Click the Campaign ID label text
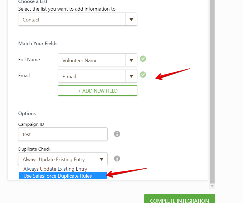 point(31,124)
